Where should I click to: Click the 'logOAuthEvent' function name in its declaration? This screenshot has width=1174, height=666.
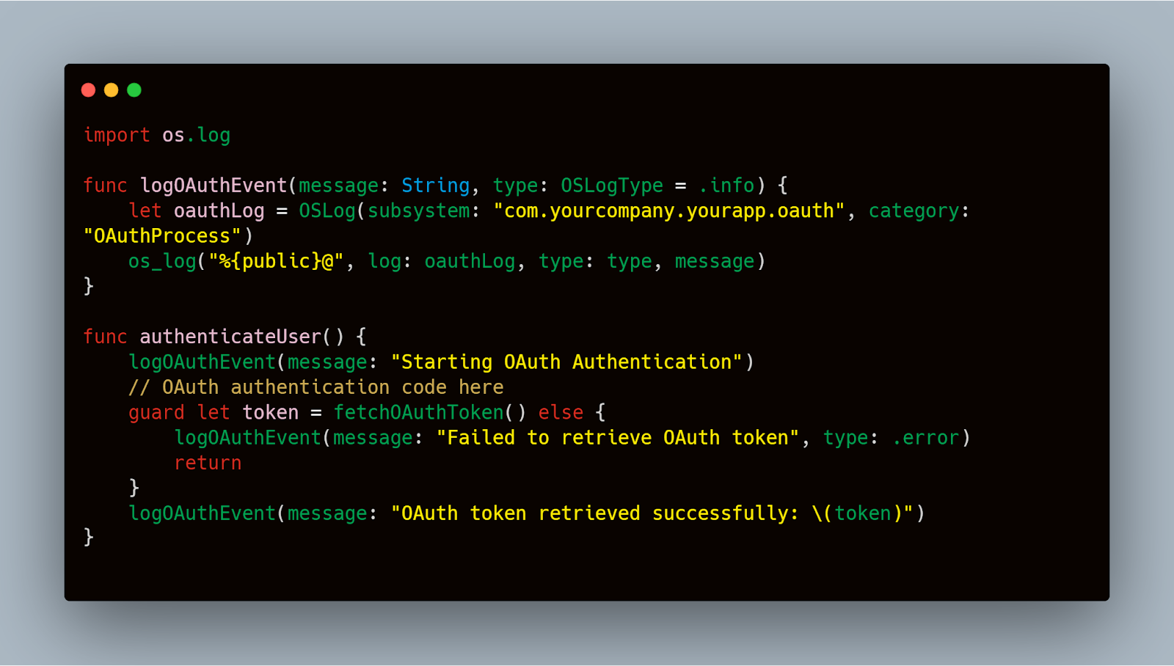pyautogui.click(x=214, y=186)
